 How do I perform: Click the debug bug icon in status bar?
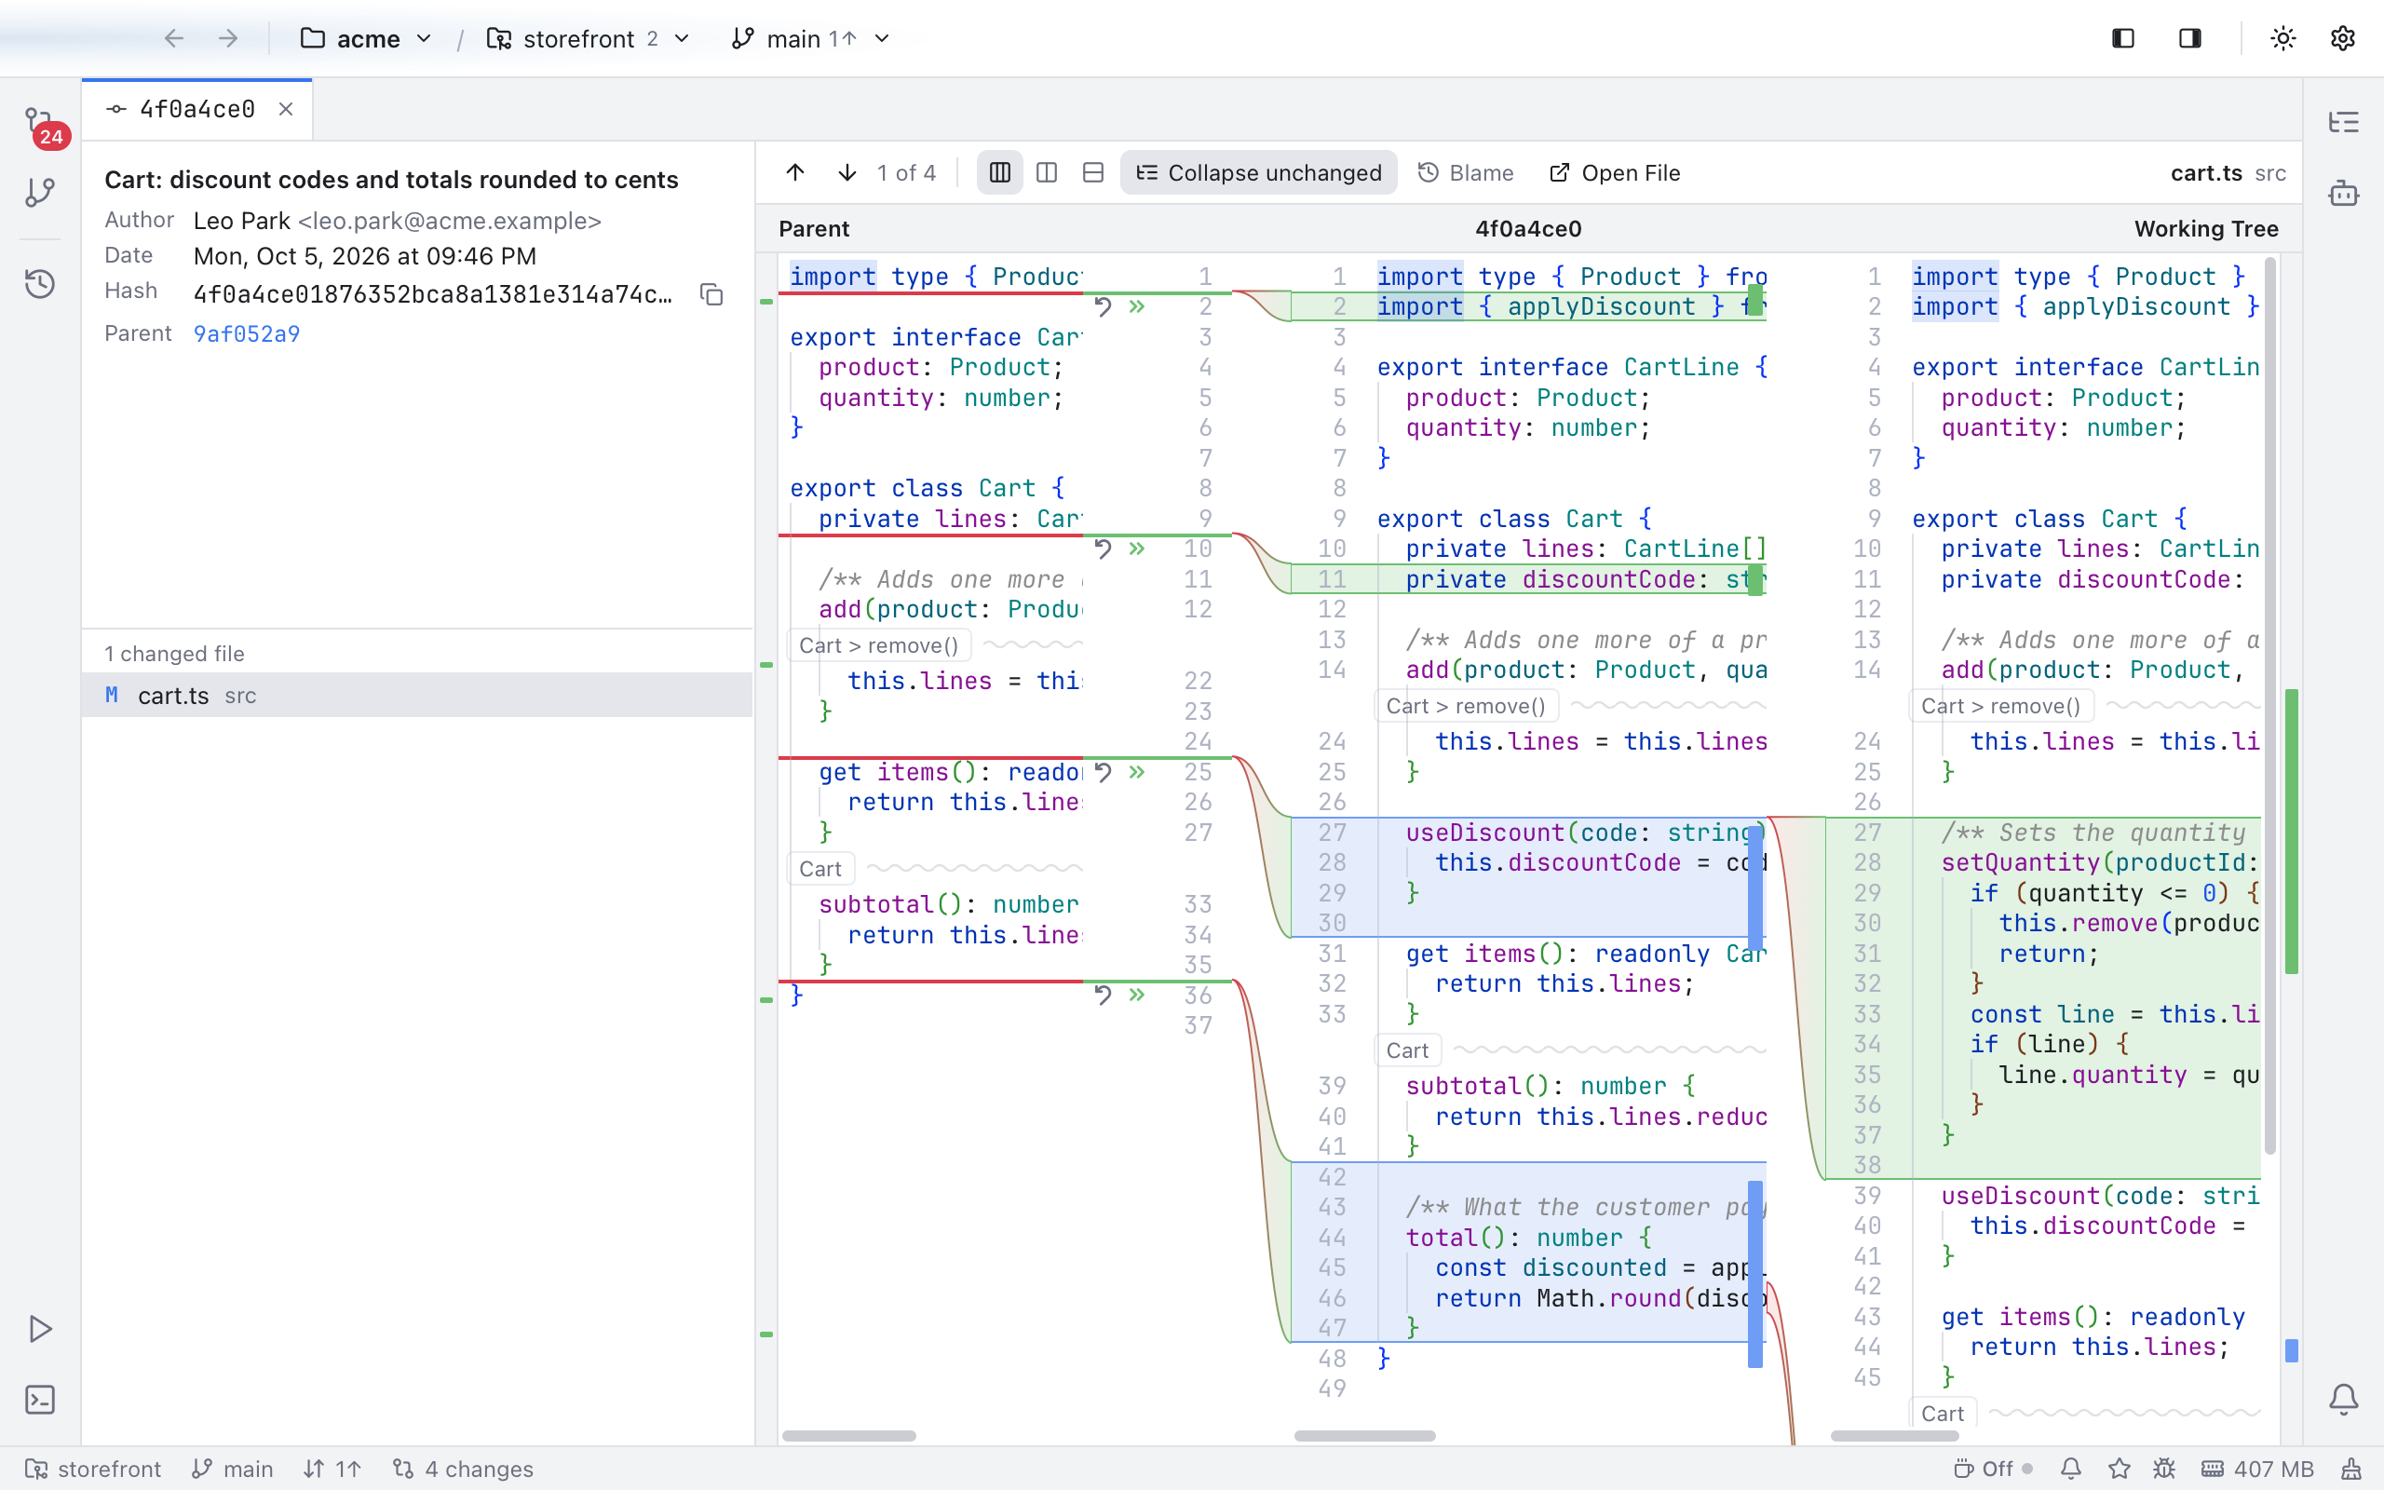(2164, 1469)
